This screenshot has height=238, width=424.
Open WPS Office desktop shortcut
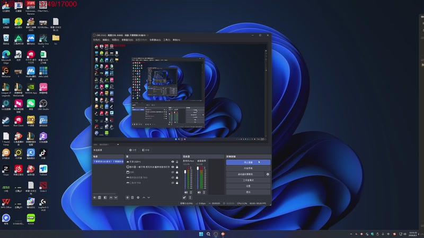[6, 203]
